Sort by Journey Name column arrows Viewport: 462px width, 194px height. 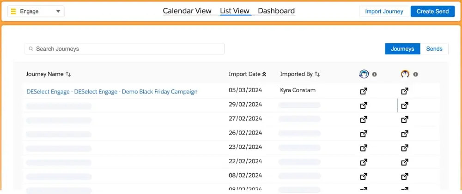tap(68, 74)
